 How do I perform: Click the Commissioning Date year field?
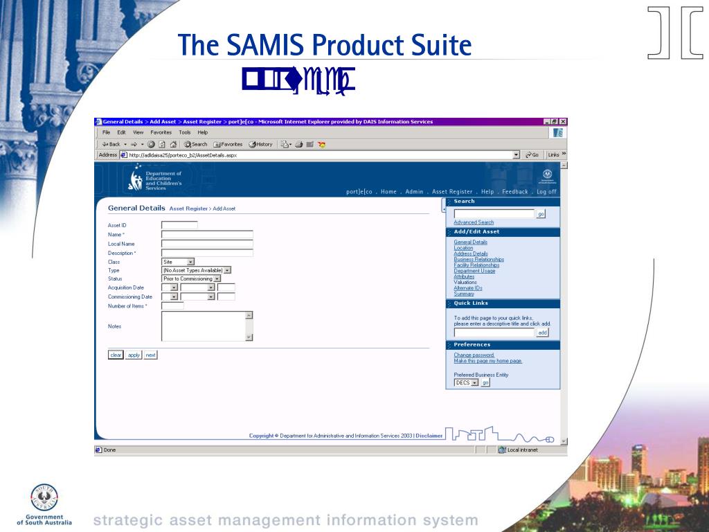click(x=226, y=296)
